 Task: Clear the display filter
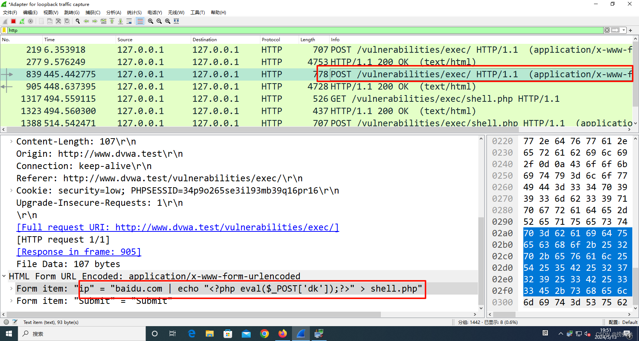[x=607, y=30]
